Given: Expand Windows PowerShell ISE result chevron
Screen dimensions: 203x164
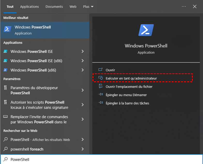Looking at the screenshot, I should point(83,52).
